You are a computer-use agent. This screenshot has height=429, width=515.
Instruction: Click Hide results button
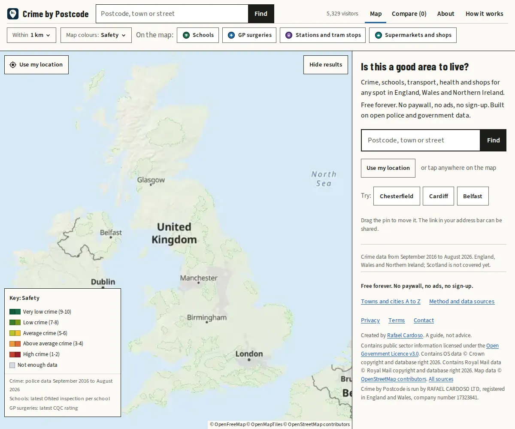coord(326,65)
